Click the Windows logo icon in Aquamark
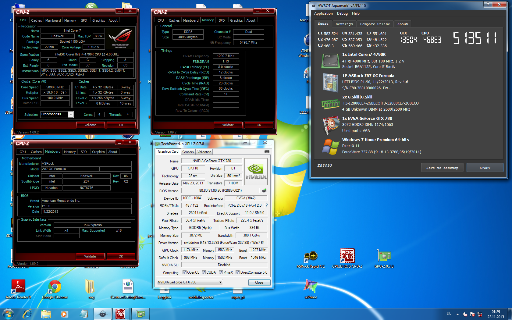512x320 pixels. [x=330, y=147]
